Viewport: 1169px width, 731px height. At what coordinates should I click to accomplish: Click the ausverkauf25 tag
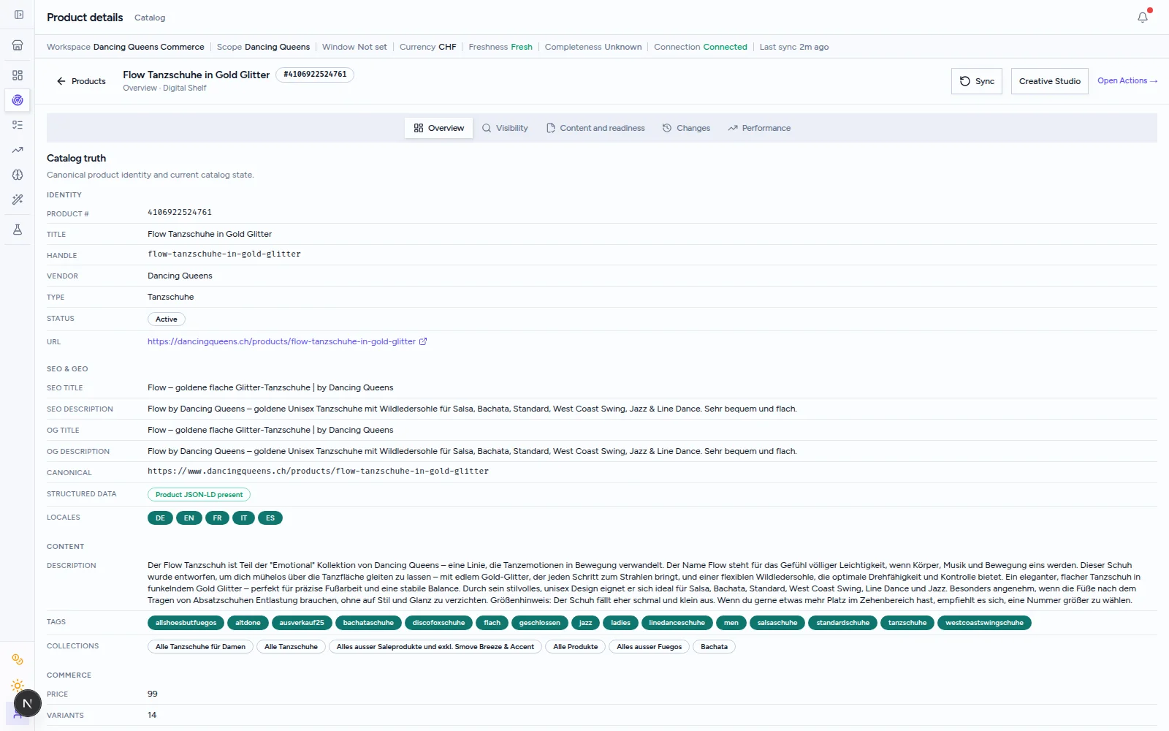302,623
